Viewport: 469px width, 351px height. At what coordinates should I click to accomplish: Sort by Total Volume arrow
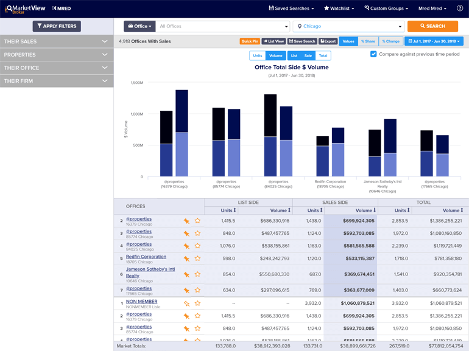(462, 210)
